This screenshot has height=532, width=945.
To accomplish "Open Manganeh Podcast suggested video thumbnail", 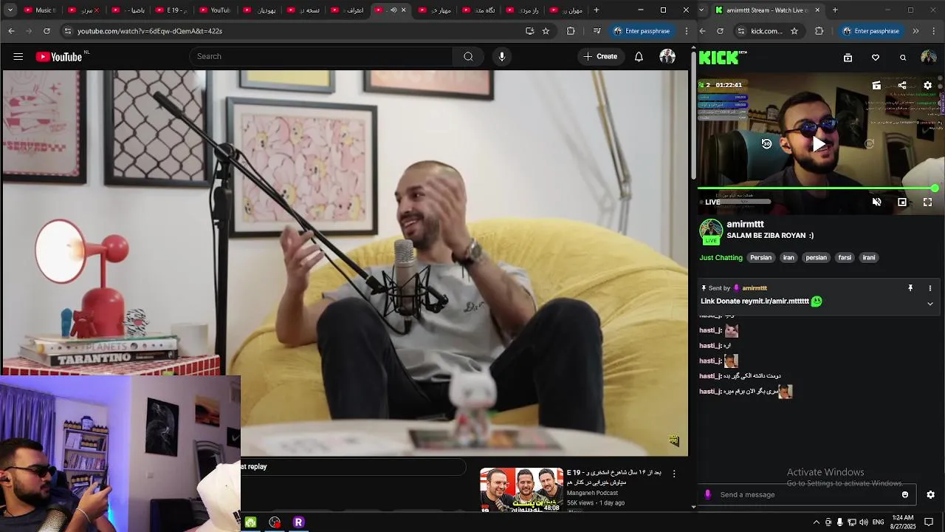I will coord(521,490).
